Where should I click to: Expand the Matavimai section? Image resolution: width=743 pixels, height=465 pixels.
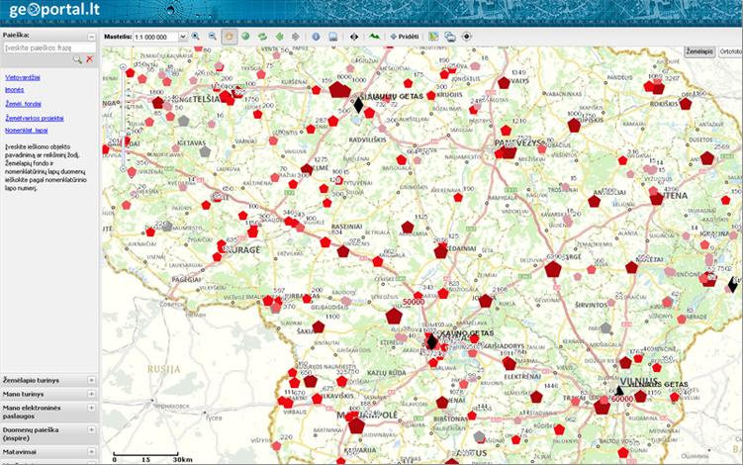click(91, 451)
